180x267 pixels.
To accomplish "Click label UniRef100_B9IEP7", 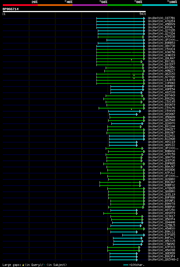I will [161, 64].
